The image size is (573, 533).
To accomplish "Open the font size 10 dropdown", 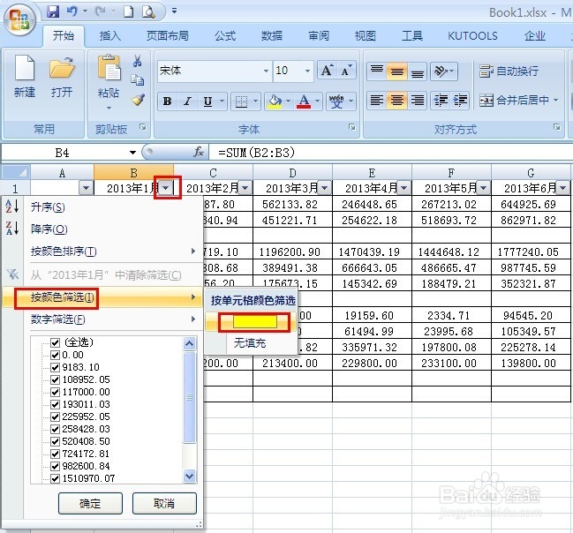I will (x=307, y=71).
